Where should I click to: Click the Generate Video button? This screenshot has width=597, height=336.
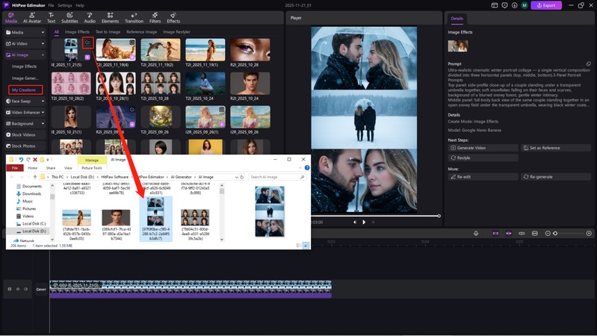483,148
